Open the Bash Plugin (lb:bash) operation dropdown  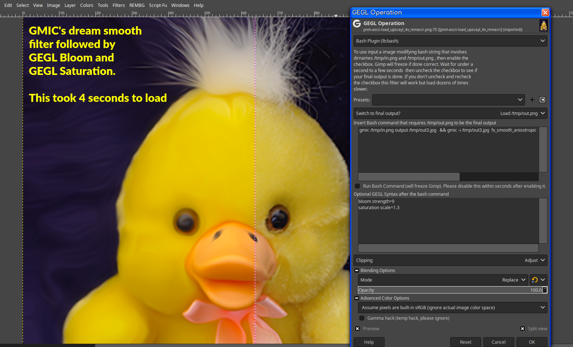pyautogui.click(x=450, y=41)
